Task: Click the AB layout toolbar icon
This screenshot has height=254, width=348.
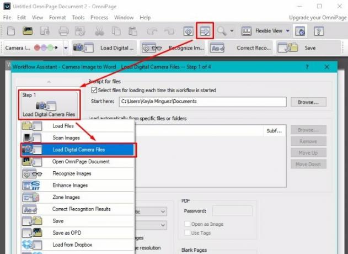Action: [x=247, y=31]
